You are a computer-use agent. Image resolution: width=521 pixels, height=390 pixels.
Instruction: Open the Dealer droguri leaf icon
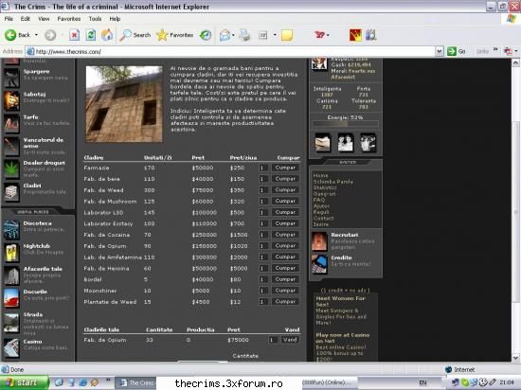(x=11, y=168)
